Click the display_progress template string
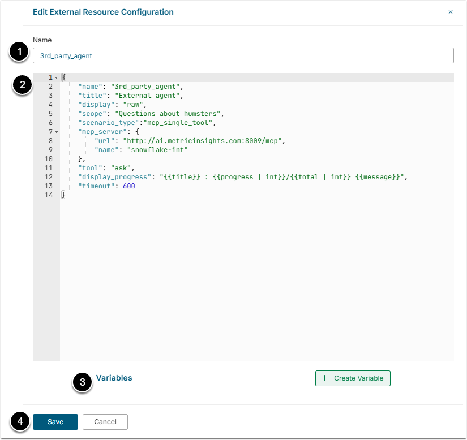The width and height of the screenshot is (467, 440). [x=283, y=177]
